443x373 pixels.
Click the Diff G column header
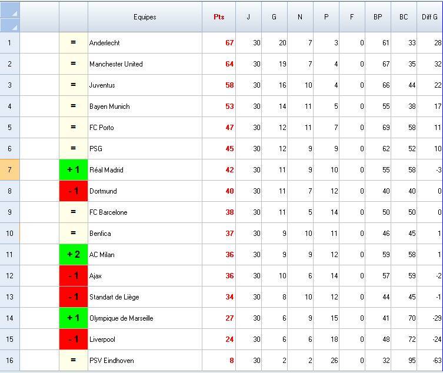pyautogui.click(x=429, y=17)
